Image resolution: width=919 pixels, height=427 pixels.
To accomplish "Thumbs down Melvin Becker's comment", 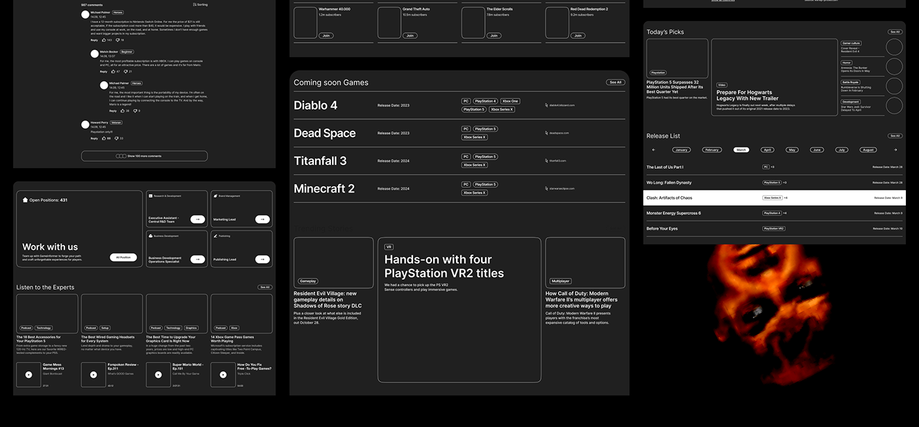I will [125, 72].
